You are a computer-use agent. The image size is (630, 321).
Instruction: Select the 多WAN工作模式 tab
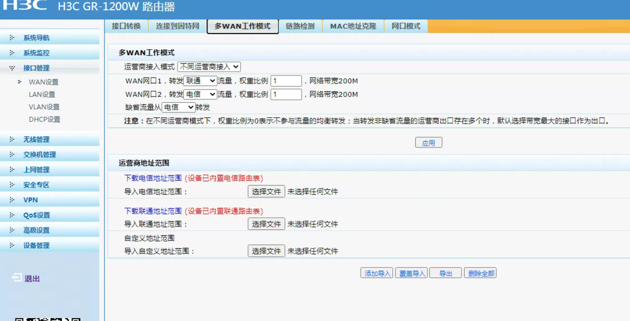pyautogui.click(x=243, y=26)
